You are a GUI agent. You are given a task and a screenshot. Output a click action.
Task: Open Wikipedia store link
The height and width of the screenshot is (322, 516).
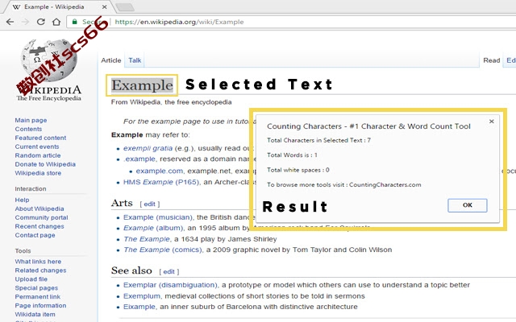tap(38, 173)
